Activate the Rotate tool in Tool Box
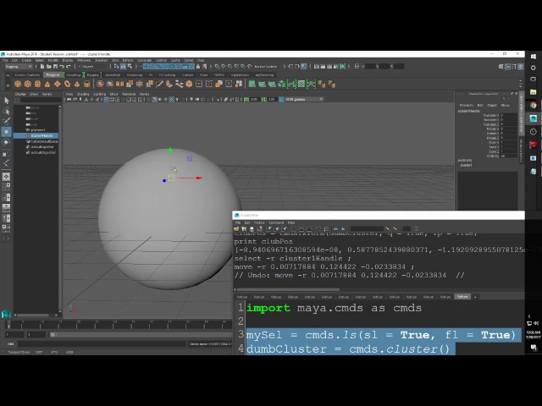Image resolution: width=542 pixels, height=406 pixels. 7,142
